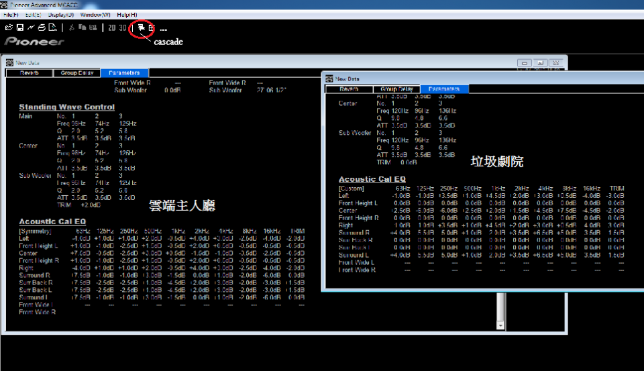Image resolution: width=644 pixels, height=371 pixels.
Task: Click the Save disk icon in toolbar
Action: click(x=20, y=28)
